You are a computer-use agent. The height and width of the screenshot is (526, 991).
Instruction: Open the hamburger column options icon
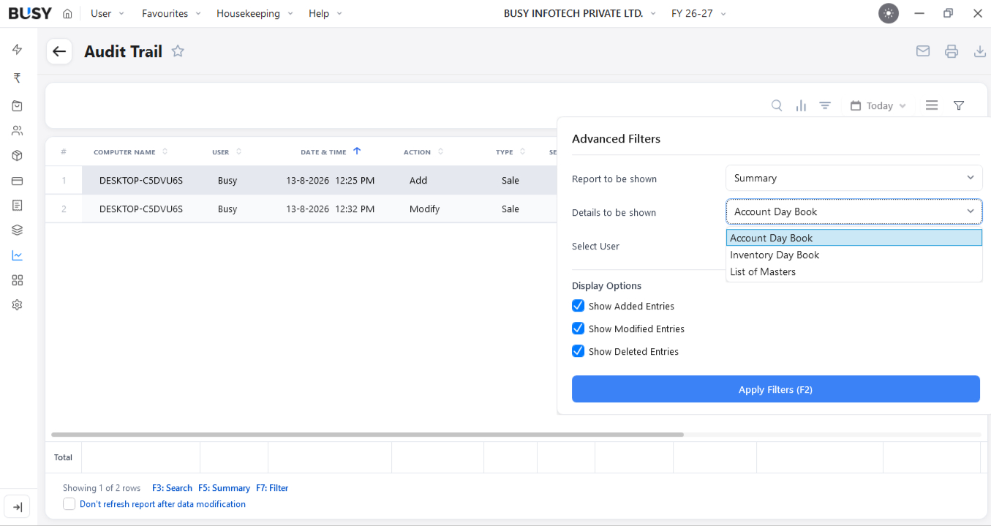tap(932, 105)
